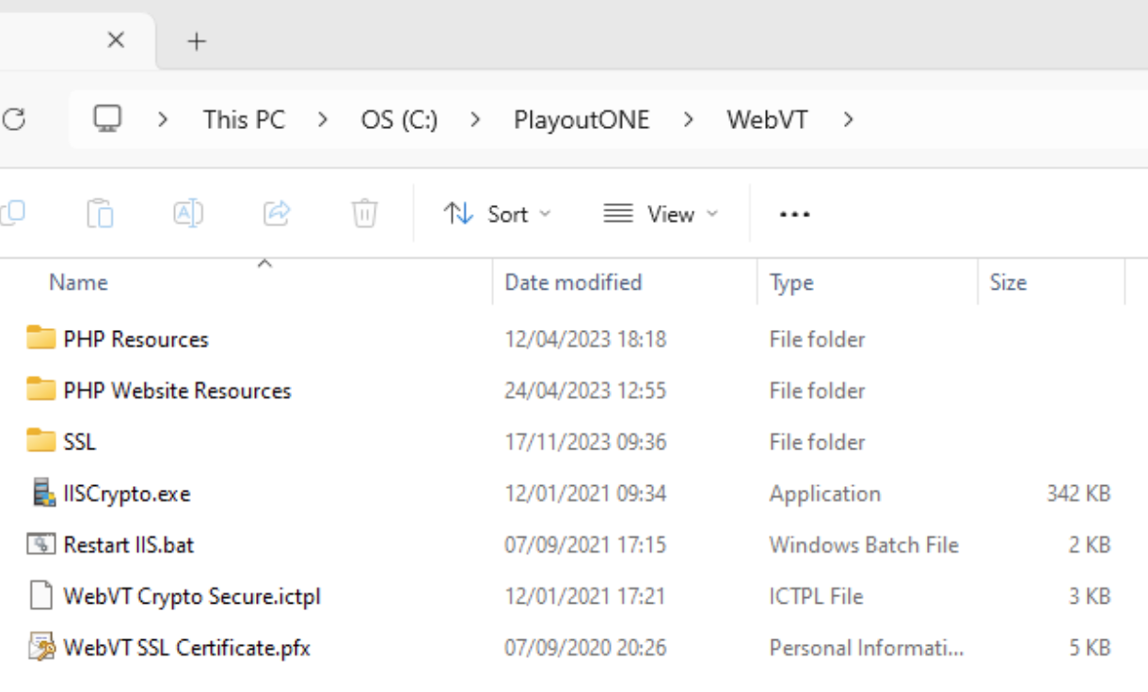Click the Personal Informati... type cell

pos(867,648)
